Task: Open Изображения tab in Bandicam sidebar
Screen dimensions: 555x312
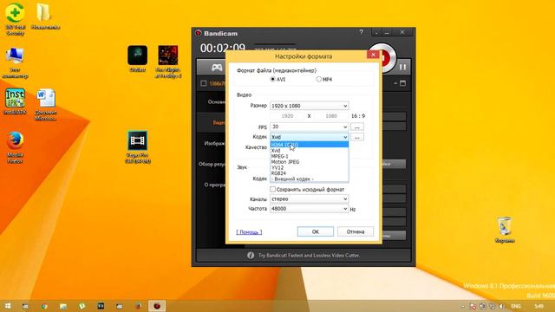Action: pyautogui.click(x=212, y=143)
